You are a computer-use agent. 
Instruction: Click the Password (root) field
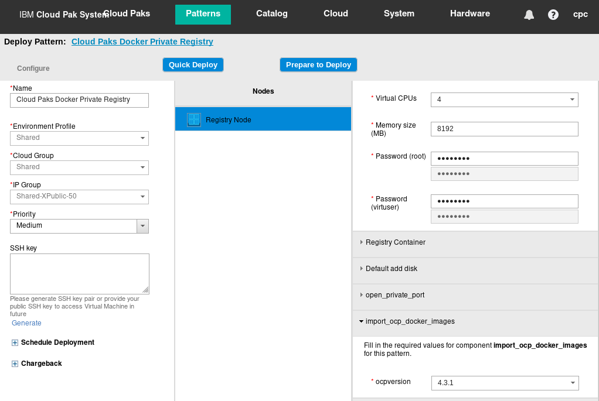point(504,159)
